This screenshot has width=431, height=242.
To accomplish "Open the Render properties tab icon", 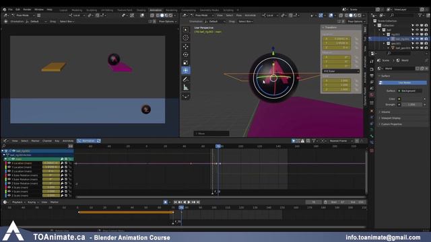I will pyautogui.click(x=372, y=69).
